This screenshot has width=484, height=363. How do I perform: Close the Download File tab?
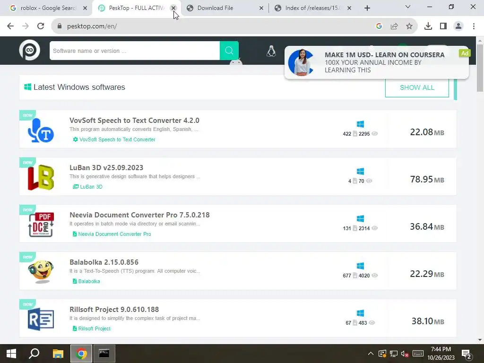(x=261, y=8)
